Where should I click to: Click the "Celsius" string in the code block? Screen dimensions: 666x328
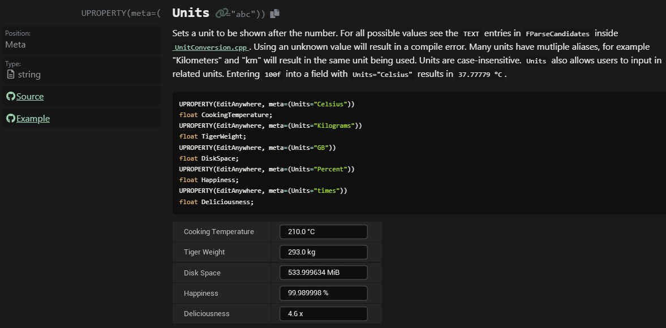pos(330,104)
